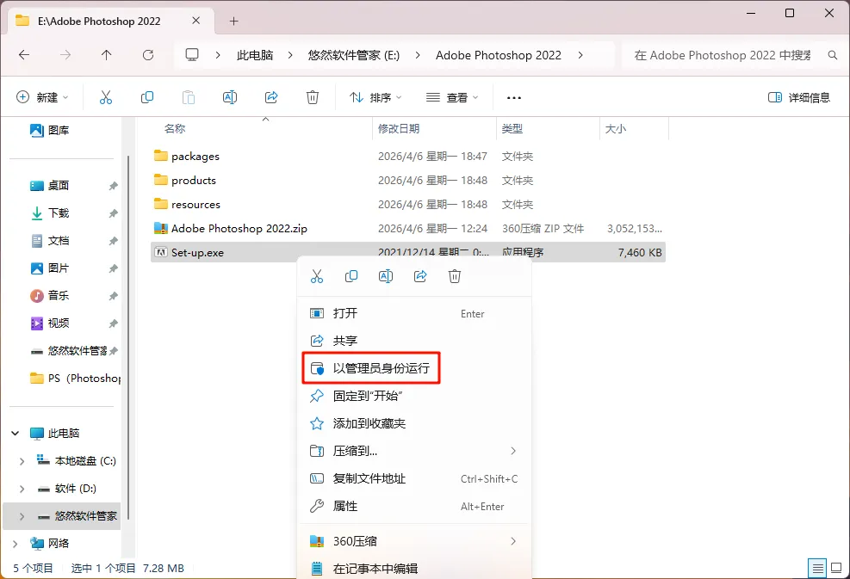
Task: Choose 固定到"开始" menu item
Action: (414, 396)
